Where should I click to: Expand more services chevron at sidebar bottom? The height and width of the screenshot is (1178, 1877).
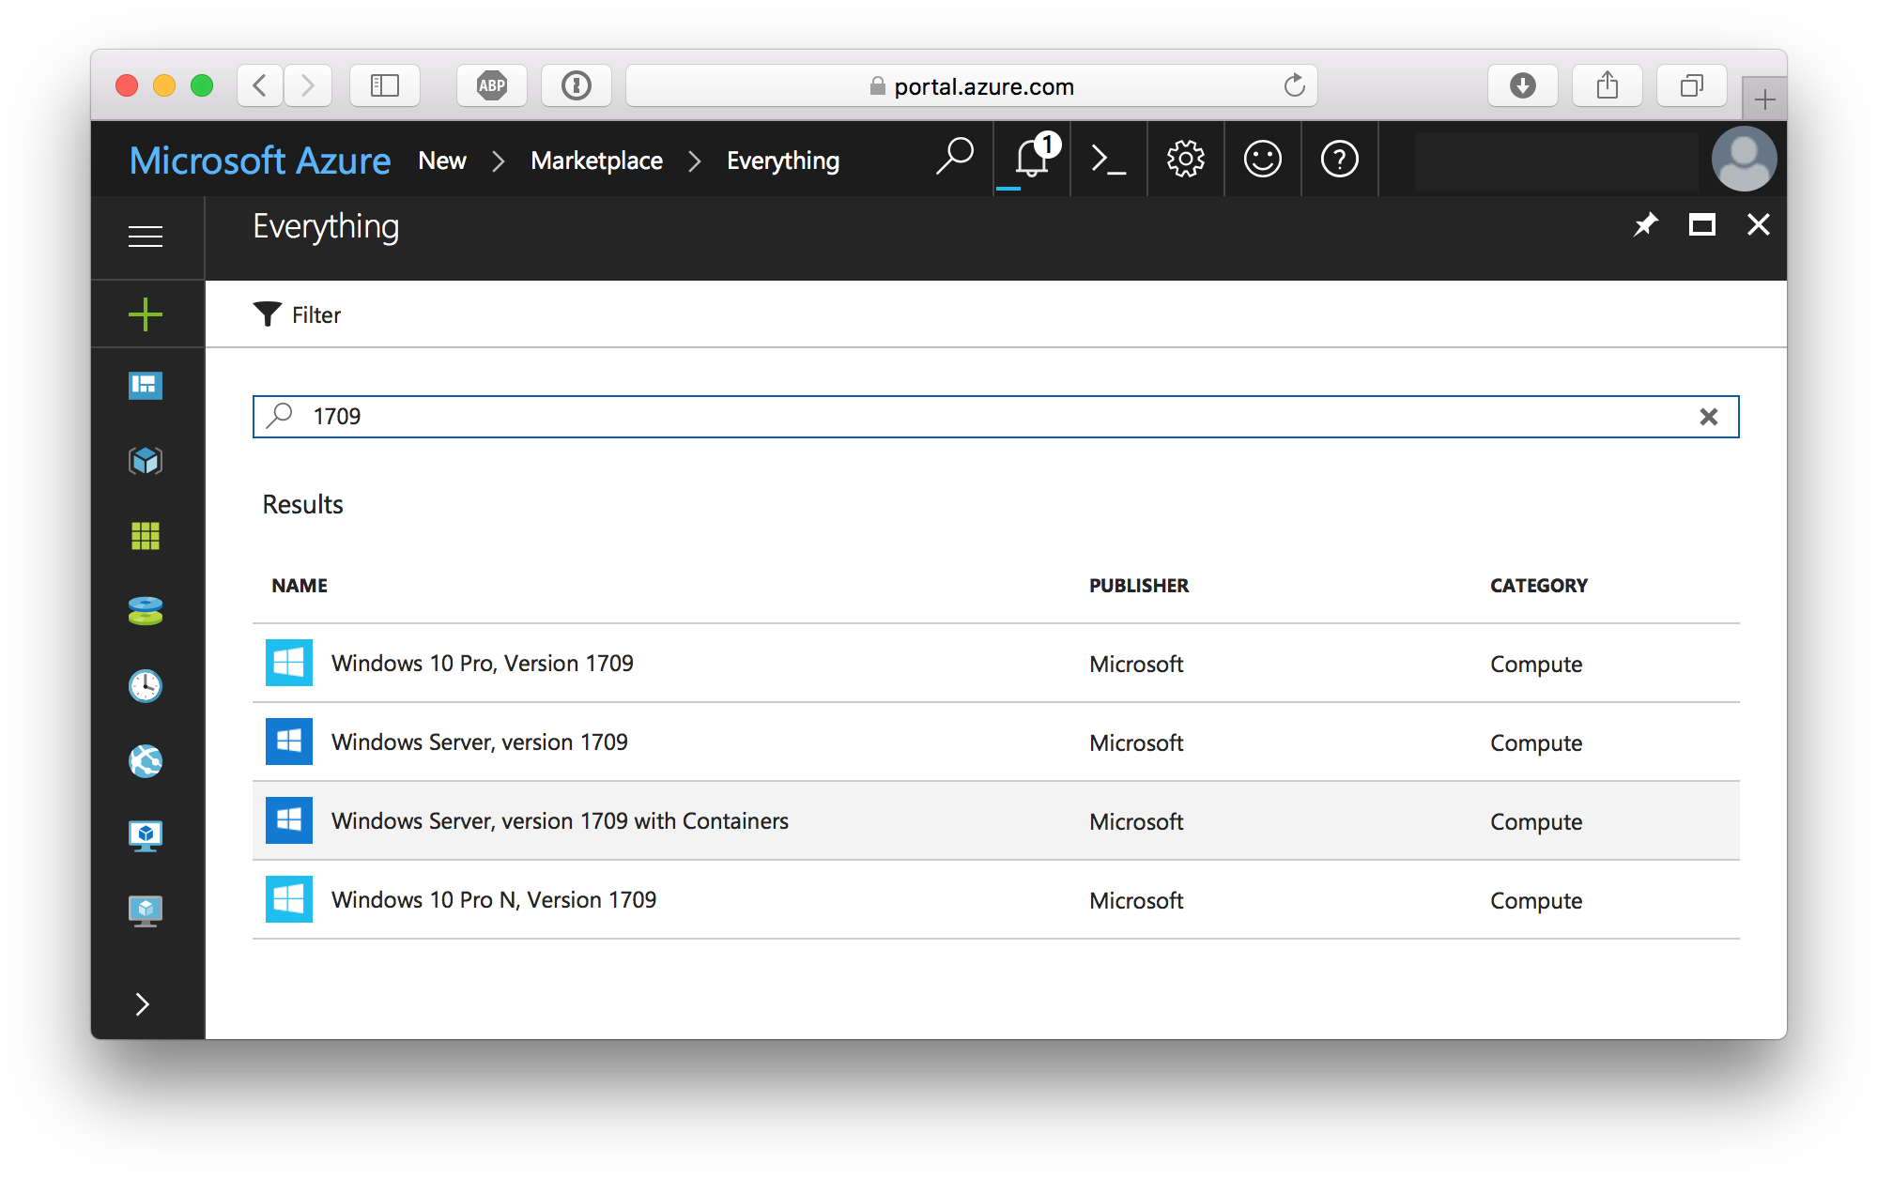coord(143,1004)
